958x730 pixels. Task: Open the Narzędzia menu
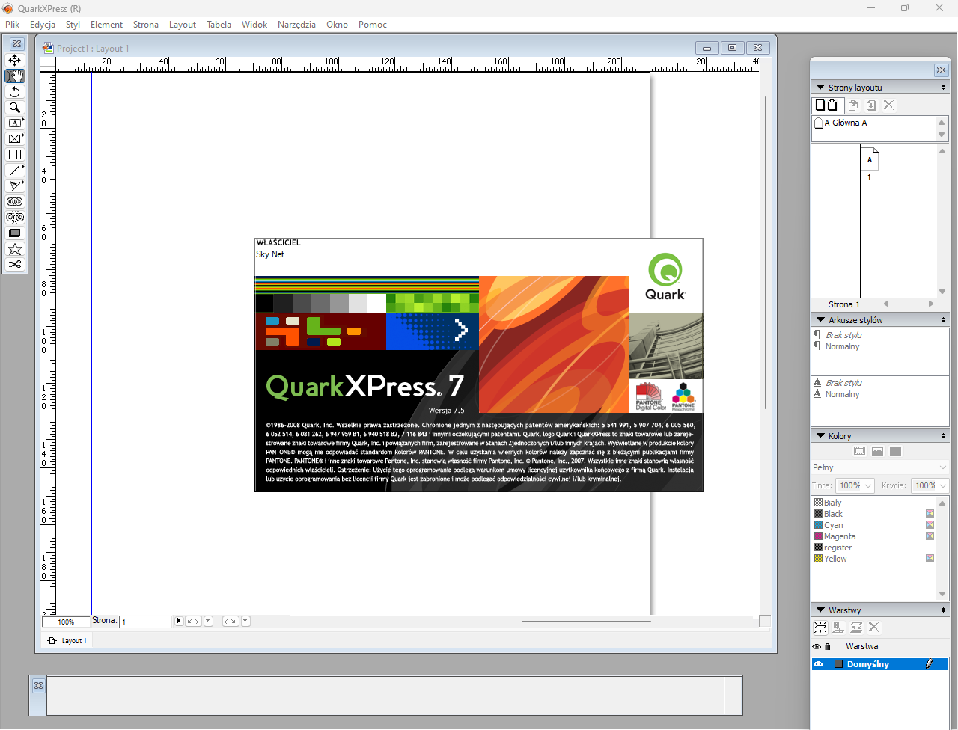click(296, 25)
